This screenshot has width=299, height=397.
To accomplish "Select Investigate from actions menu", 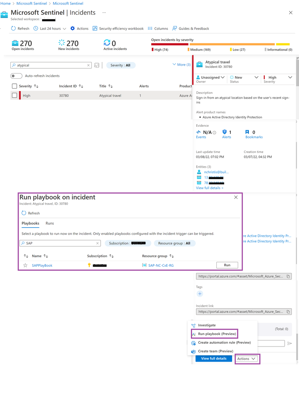I will coord(207,325).
